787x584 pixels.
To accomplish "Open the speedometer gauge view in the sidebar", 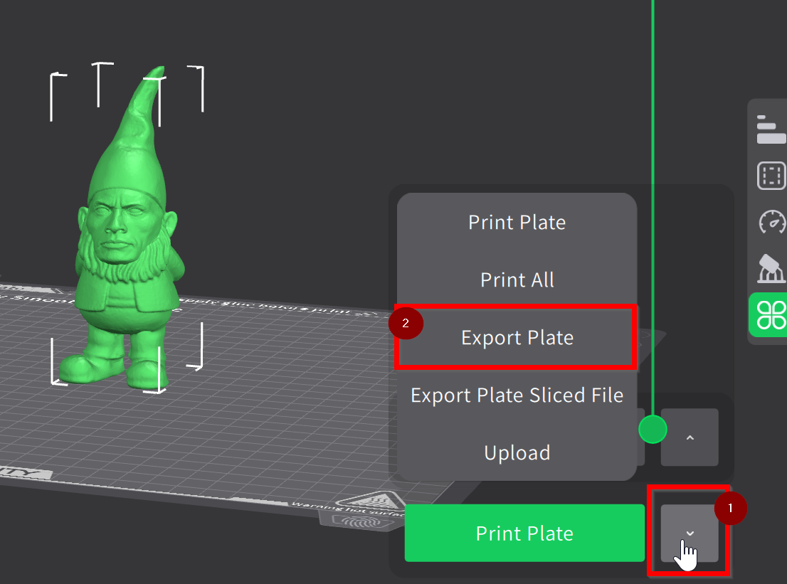I will (x=771, y=222).
